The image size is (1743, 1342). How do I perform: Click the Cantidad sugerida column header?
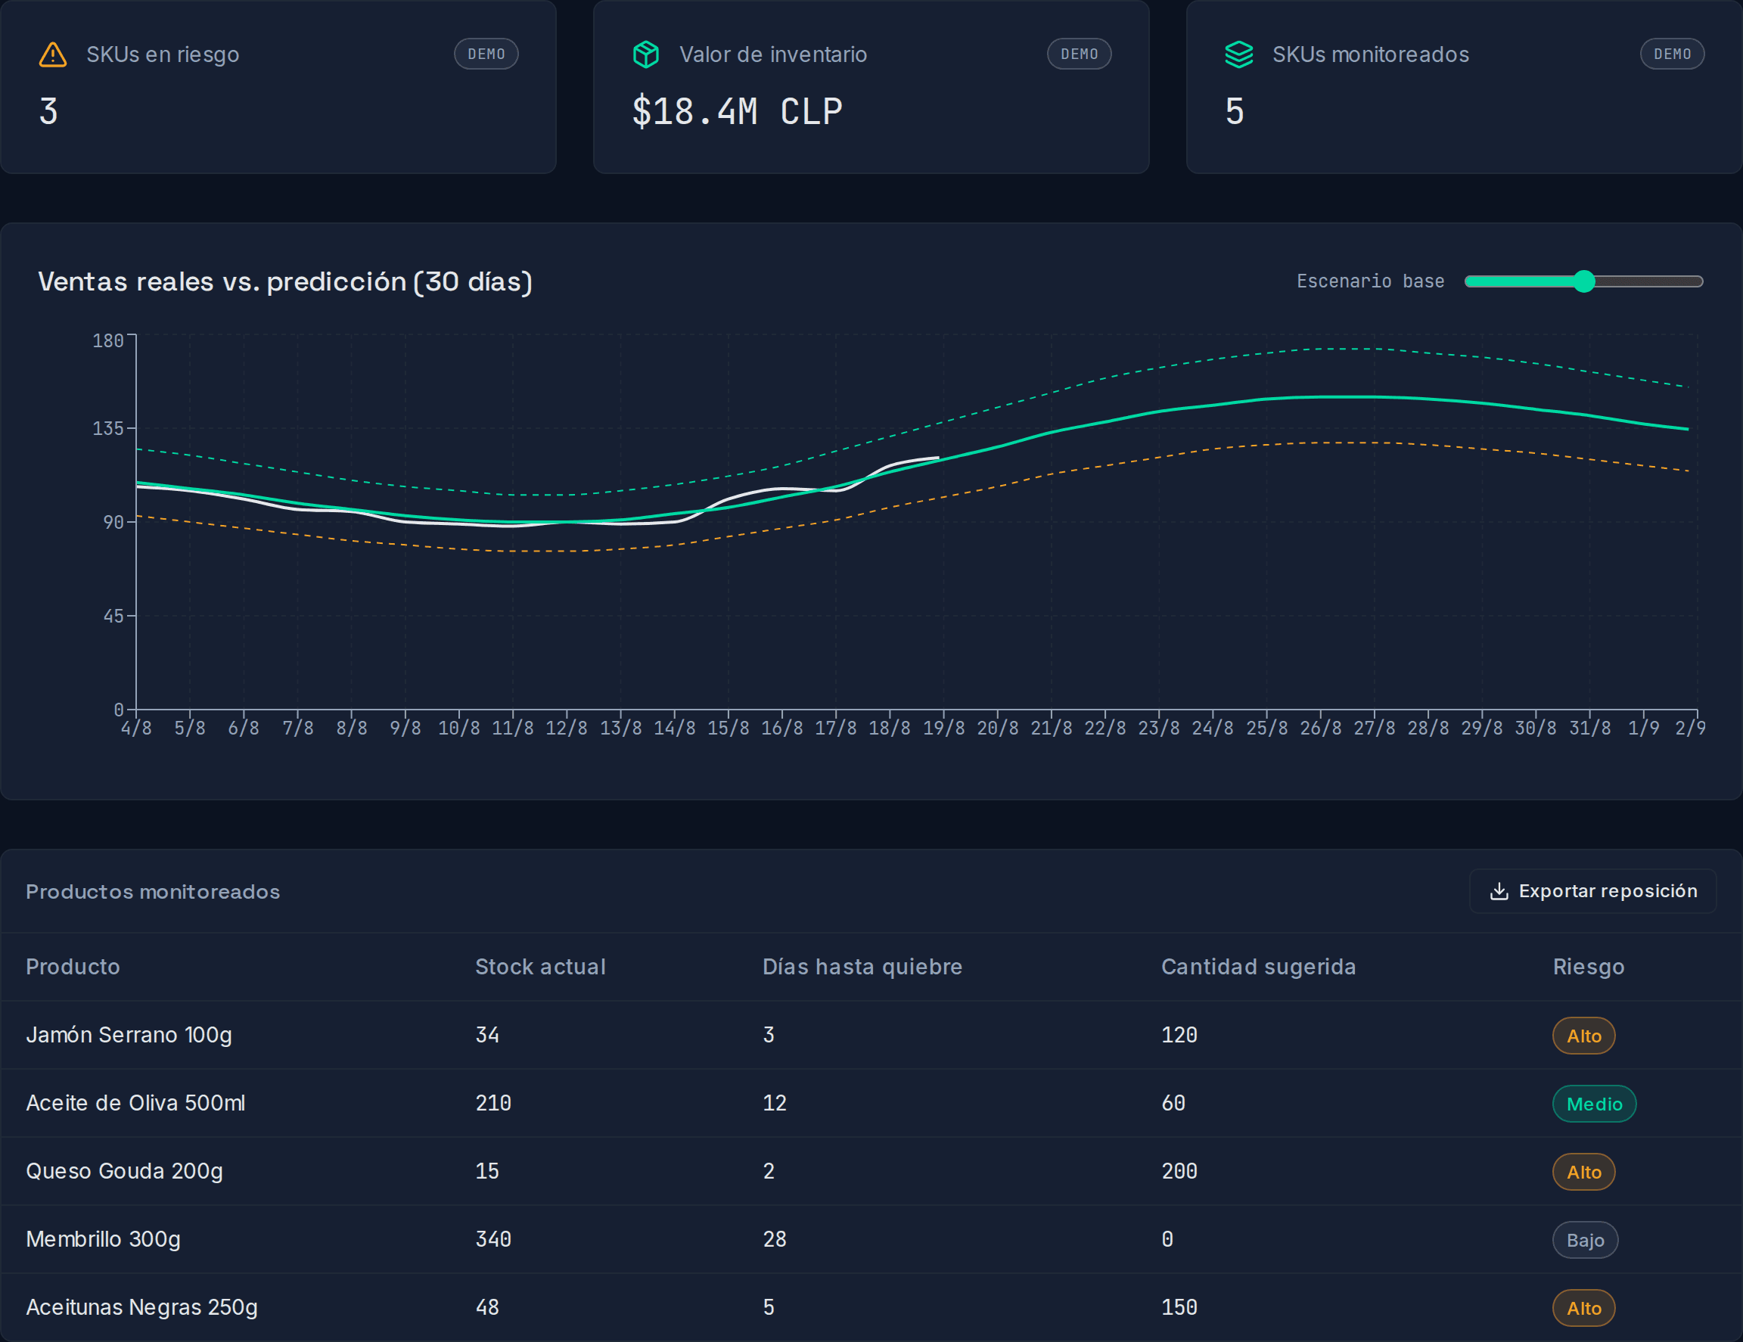[x=1258, y=966]
